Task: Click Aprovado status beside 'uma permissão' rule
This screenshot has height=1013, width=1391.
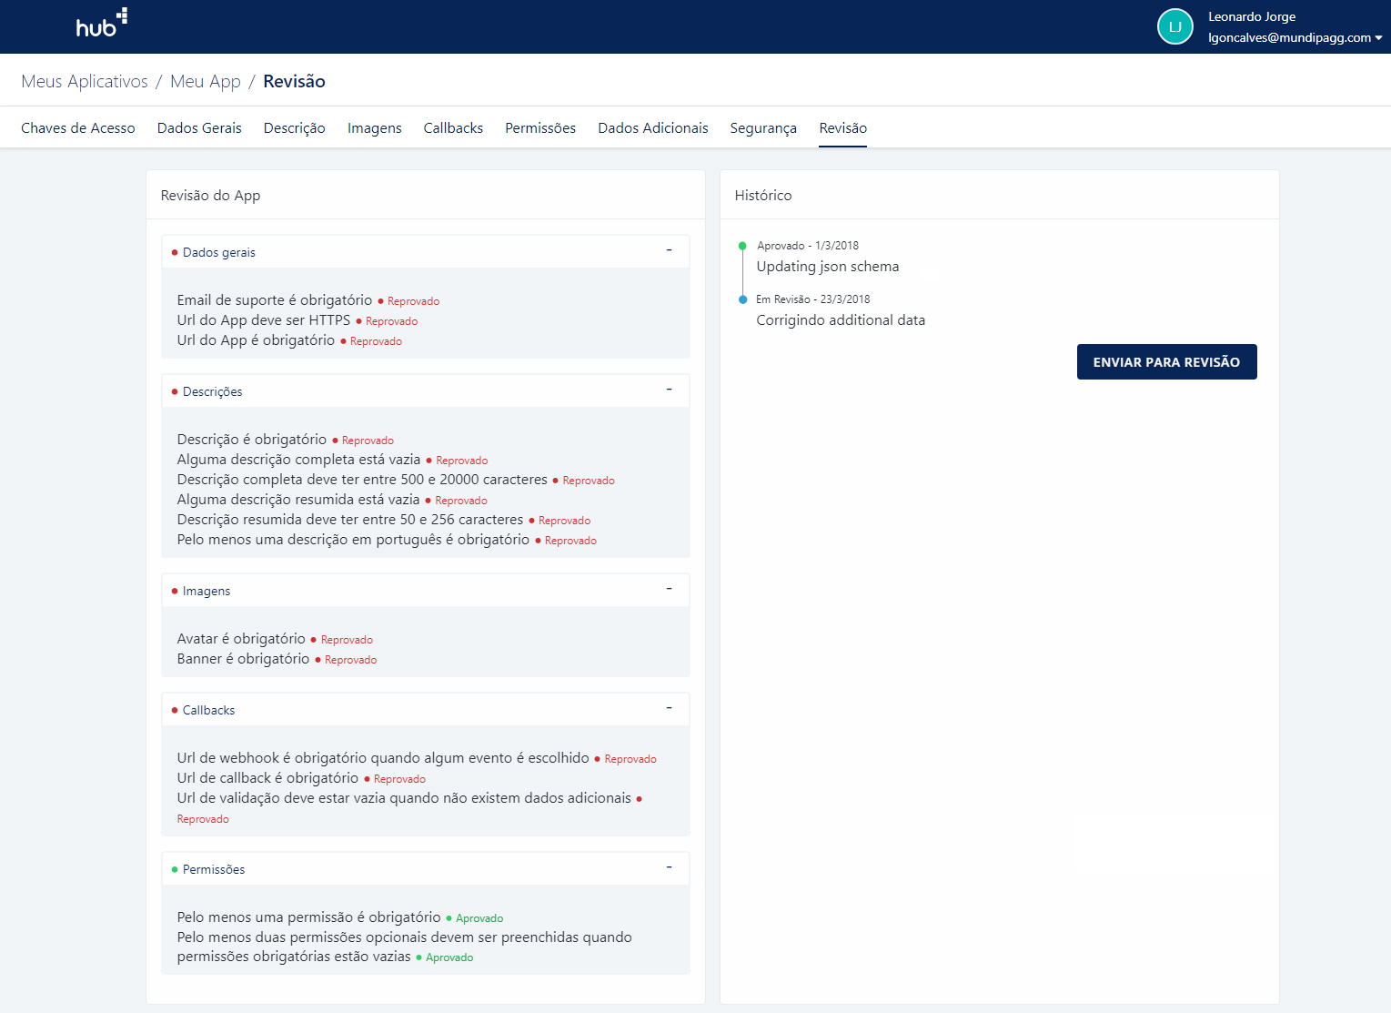Action: (x=479, y=918)
